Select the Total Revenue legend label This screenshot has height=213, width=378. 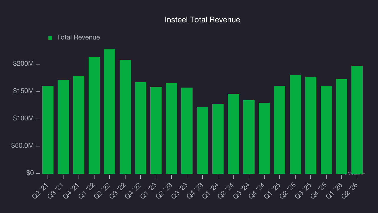78,37
